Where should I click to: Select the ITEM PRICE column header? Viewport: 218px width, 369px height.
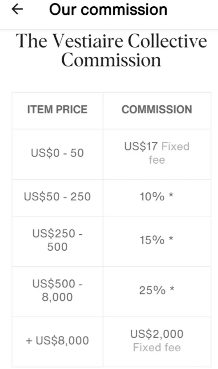tap(57, 110)
